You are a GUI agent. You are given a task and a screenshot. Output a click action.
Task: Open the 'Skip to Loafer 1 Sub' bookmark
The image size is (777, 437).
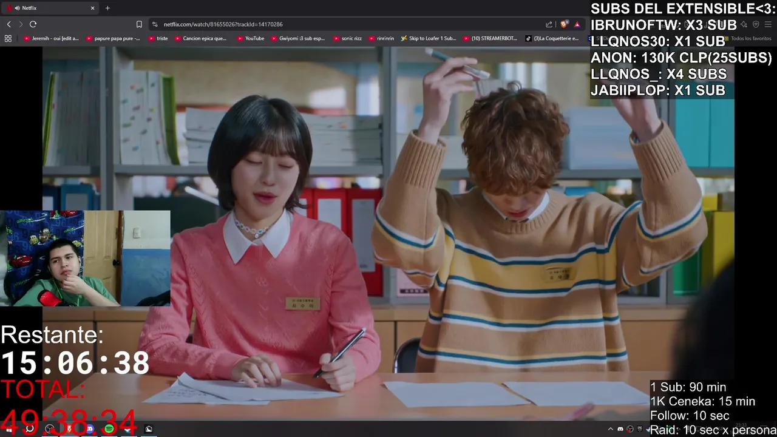429,38
